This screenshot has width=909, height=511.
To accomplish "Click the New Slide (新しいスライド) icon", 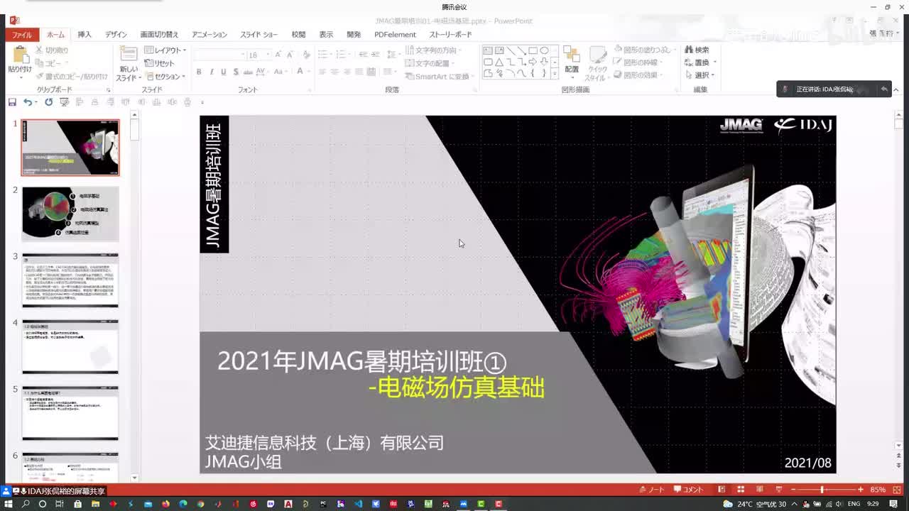I will (x=129, y=55).
